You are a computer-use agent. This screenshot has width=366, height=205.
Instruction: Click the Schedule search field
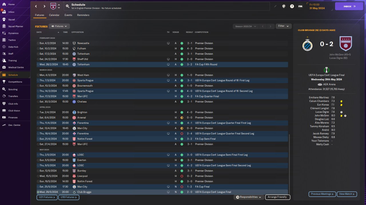(x=167, y=6)
